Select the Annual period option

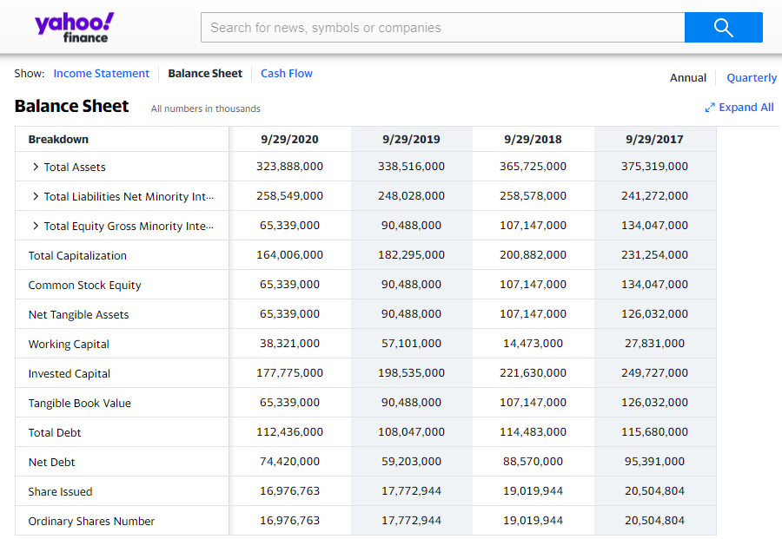point(688,78)
